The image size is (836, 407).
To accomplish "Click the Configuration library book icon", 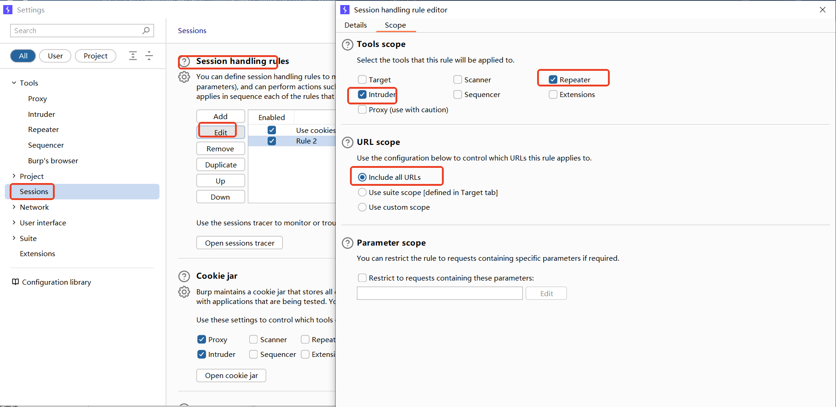I will pyautogui.click(x=15, y=282).
